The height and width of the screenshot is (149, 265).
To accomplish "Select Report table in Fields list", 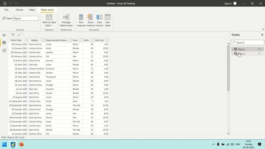I will [241, 49].
